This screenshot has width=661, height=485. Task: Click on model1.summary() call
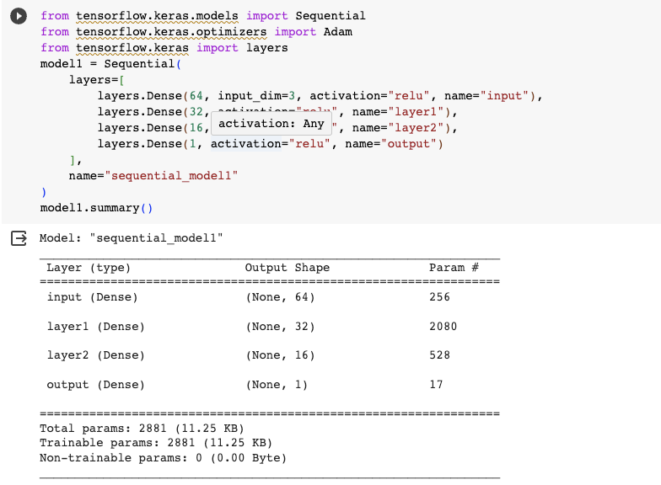point(96,208)
